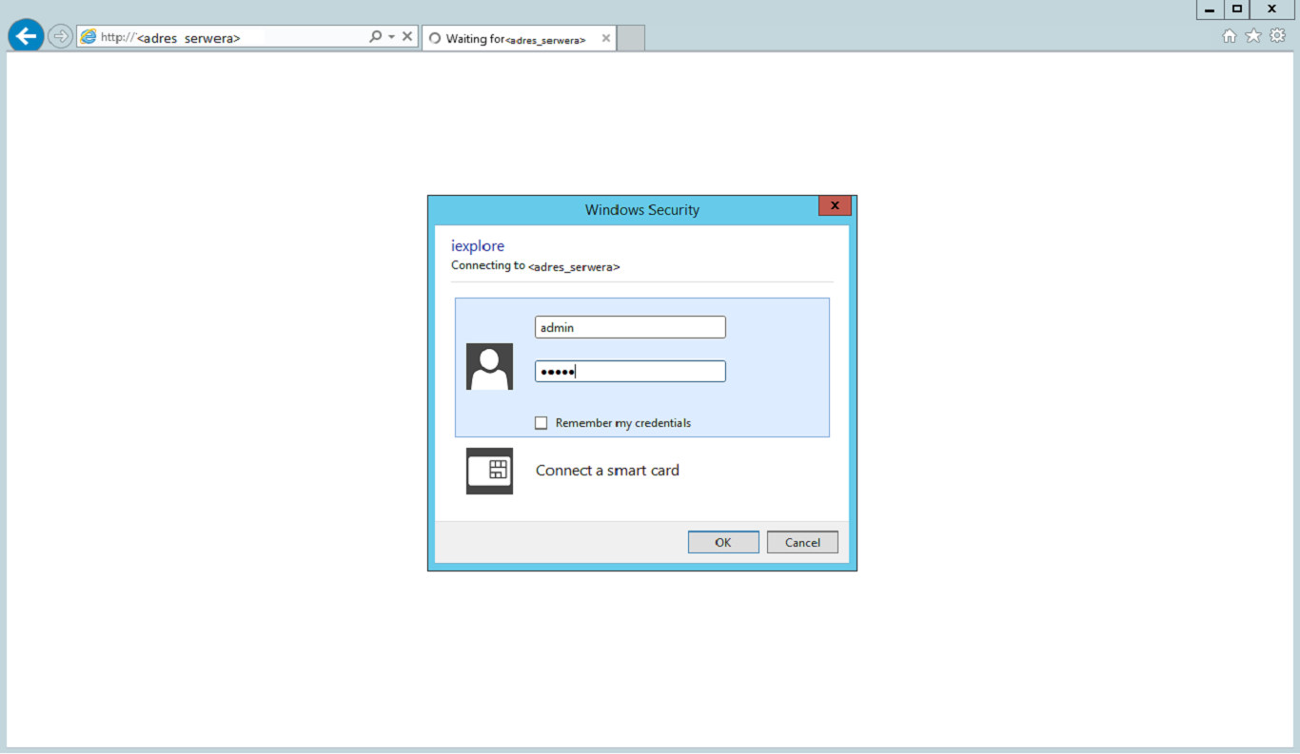
Task: Close the Waiting for tab
Action: point(605,38)
